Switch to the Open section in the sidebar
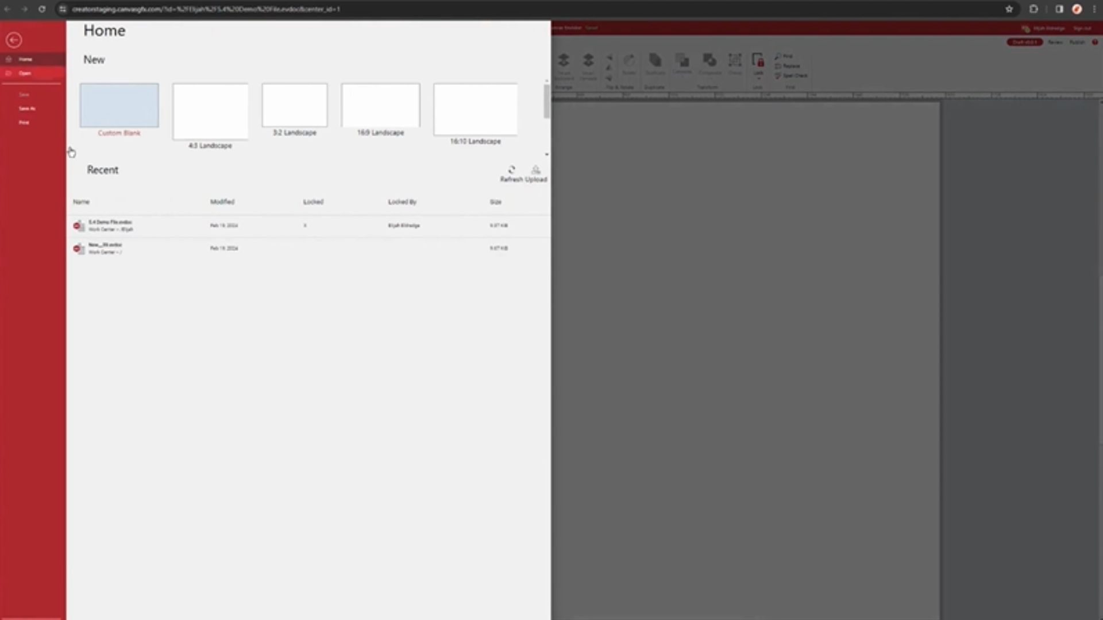Screen dimensions: 1103x620 (25, 73)
